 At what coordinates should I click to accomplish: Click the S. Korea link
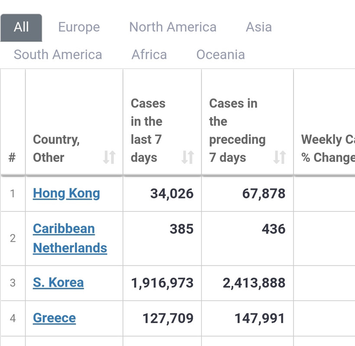[x=58, y=283]
